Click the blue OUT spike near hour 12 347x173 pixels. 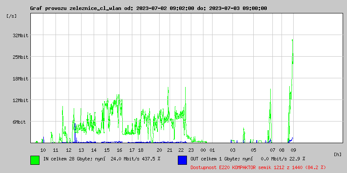(x=75, y=132)
